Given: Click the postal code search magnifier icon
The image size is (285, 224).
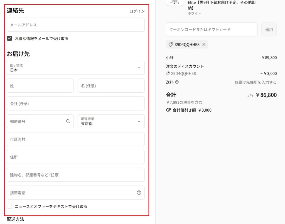Looking at the screenshot, I should click(x=68, y=121).
